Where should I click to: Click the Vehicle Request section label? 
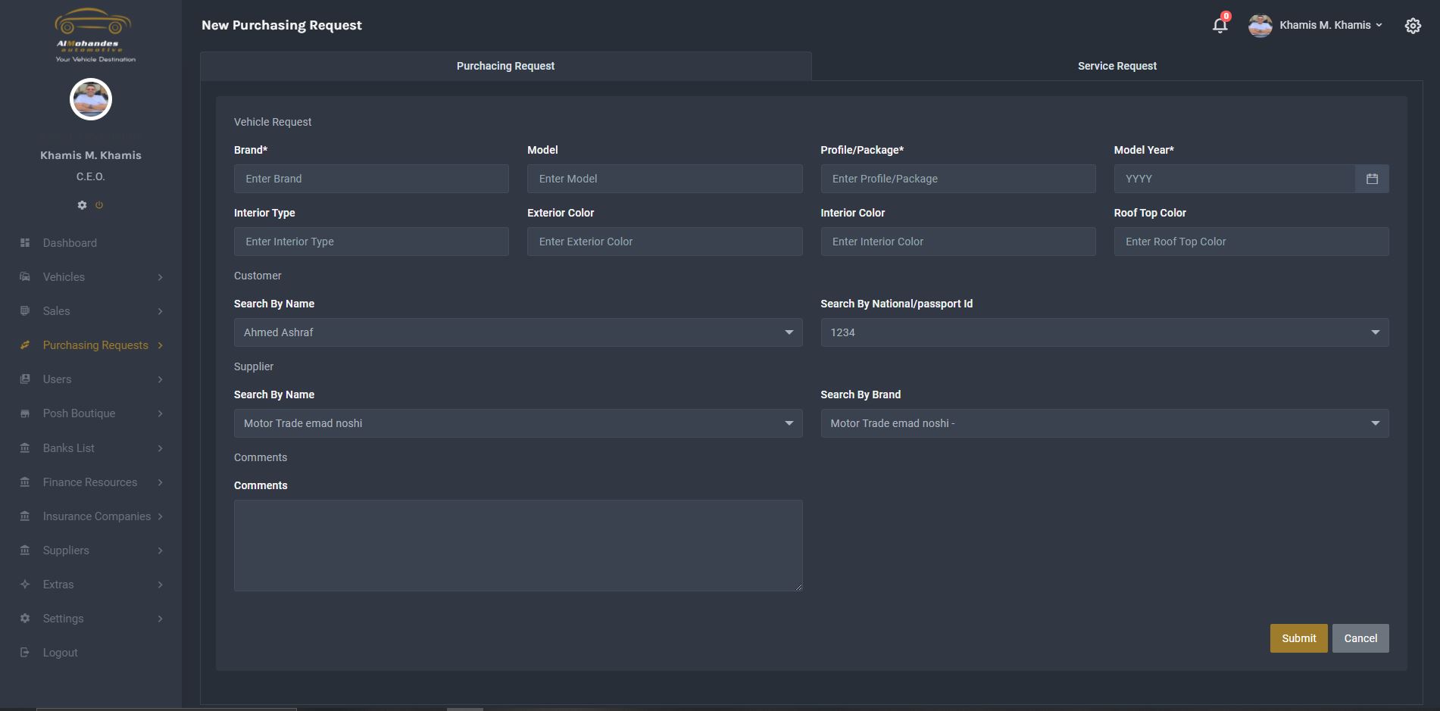click(x=273, y=122)
